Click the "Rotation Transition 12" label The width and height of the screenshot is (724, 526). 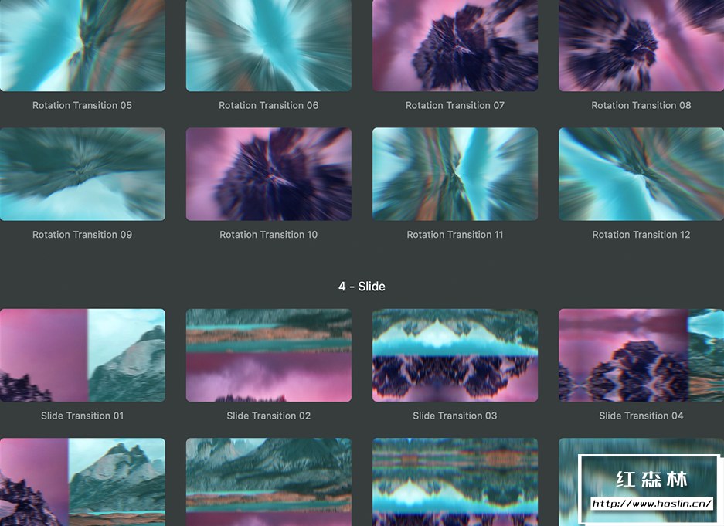point(641,234)
